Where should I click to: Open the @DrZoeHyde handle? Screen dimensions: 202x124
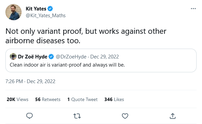coord(71,57)
